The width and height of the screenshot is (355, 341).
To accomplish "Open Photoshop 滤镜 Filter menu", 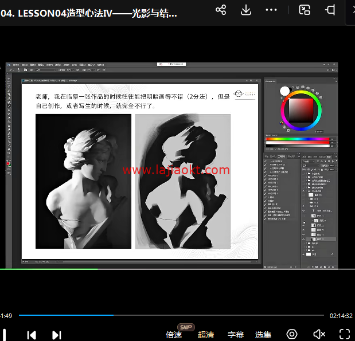I will (66, 65).
